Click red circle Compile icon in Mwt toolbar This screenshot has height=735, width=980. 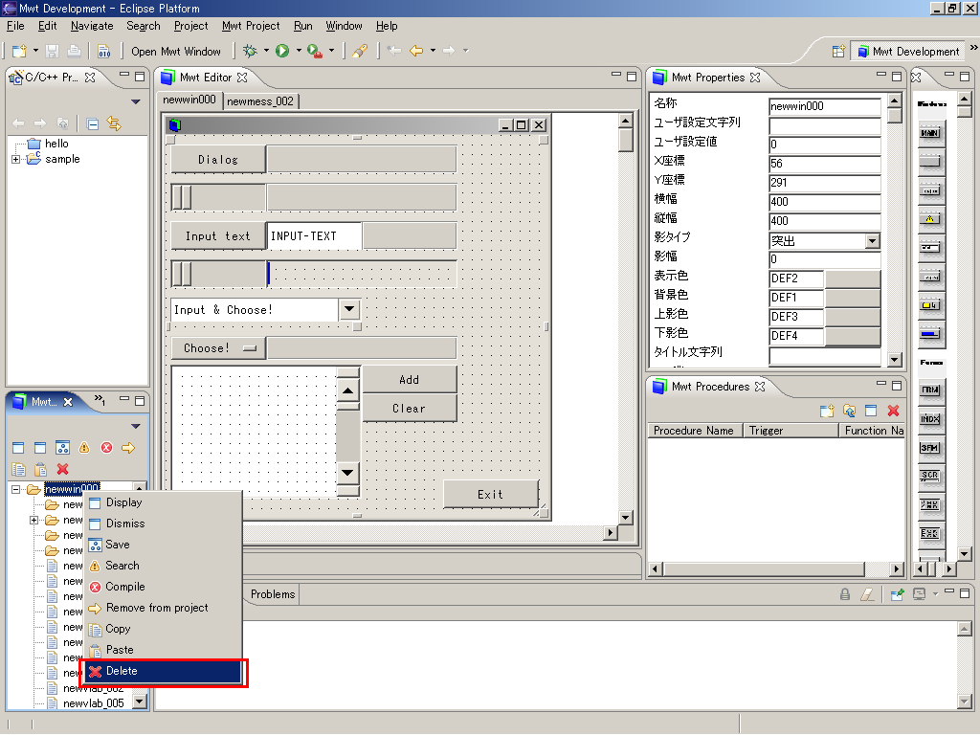(x=107, y=448)
